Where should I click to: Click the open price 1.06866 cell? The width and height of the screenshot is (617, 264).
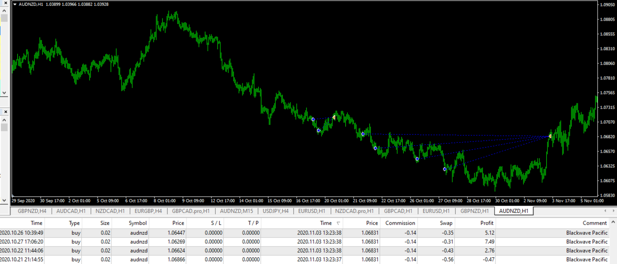coord(175,260)
